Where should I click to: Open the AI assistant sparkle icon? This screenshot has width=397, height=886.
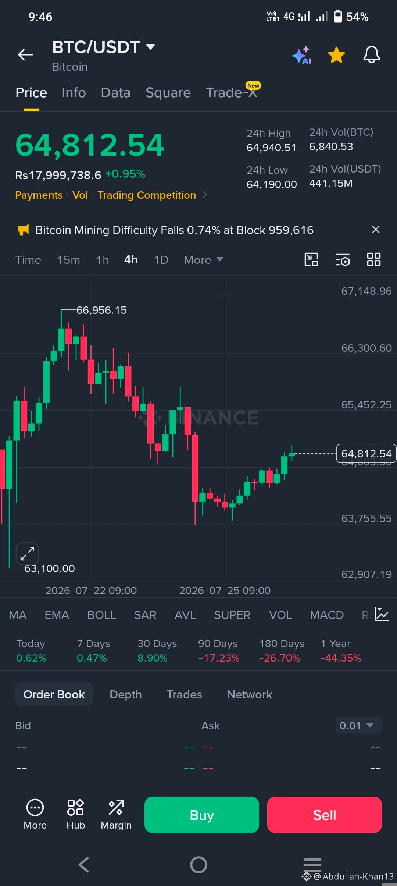coord(302,55)
